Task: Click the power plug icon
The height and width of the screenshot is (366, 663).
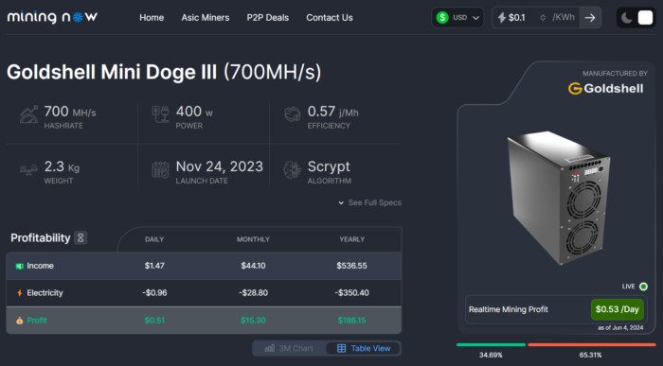Action: point(160,114)
